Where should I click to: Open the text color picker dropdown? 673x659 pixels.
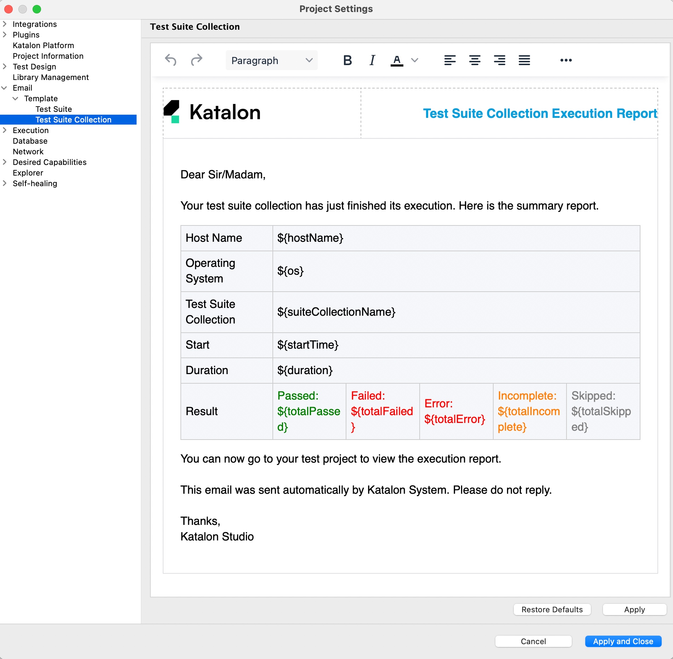click(x=415, y=60)
